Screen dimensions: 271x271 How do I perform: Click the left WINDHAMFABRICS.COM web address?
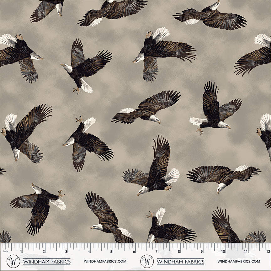coord(105,261)
